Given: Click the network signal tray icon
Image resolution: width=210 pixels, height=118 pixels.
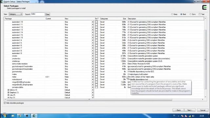Looking at the screenshot, I should pos(190,116).
